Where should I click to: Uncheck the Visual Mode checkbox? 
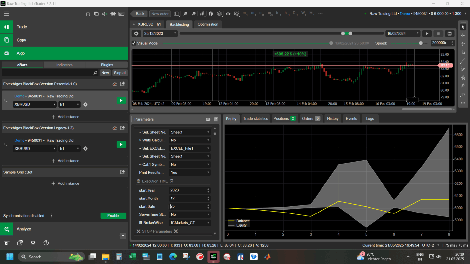tap(134, 43)
